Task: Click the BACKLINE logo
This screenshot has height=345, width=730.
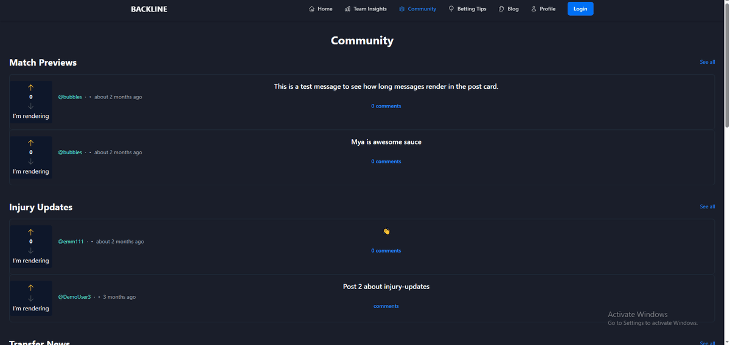Action: tap(149, 9)
